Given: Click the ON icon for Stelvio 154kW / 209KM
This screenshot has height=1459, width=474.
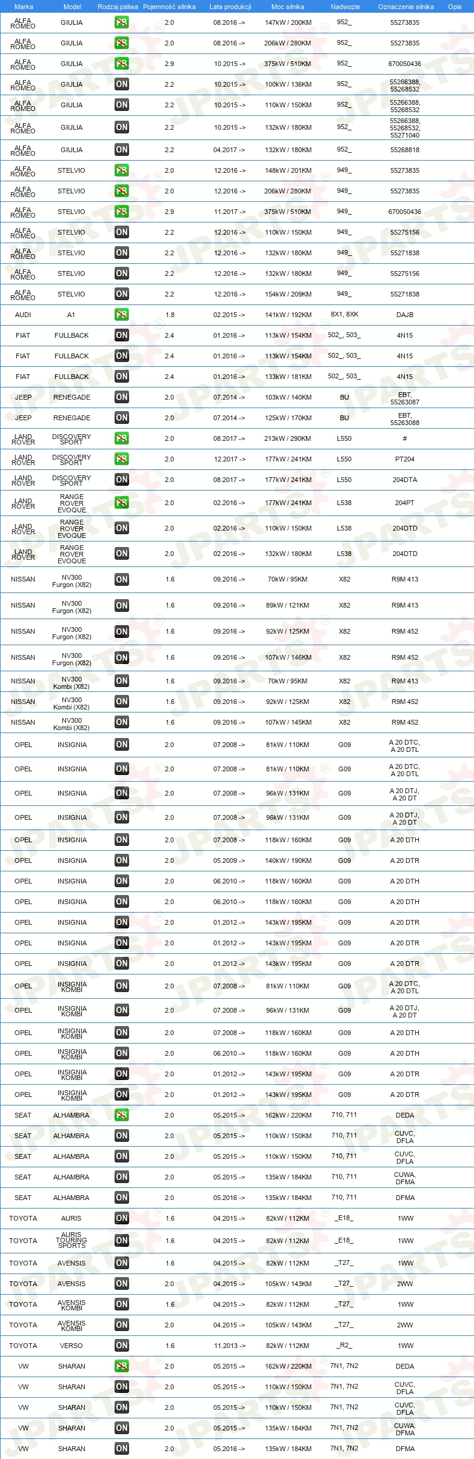Looking at the screenshot, I should click(122, 294).
